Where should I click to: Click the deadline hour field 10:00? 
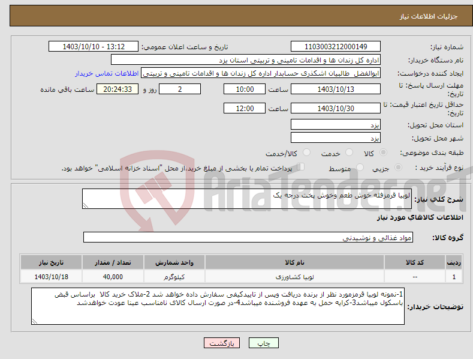coord(245,89)
